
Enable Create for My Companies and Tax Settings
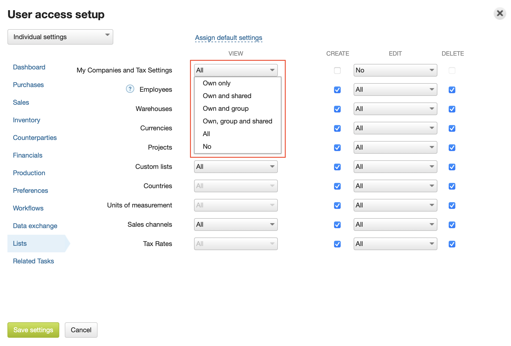click(x=337, y=71)
